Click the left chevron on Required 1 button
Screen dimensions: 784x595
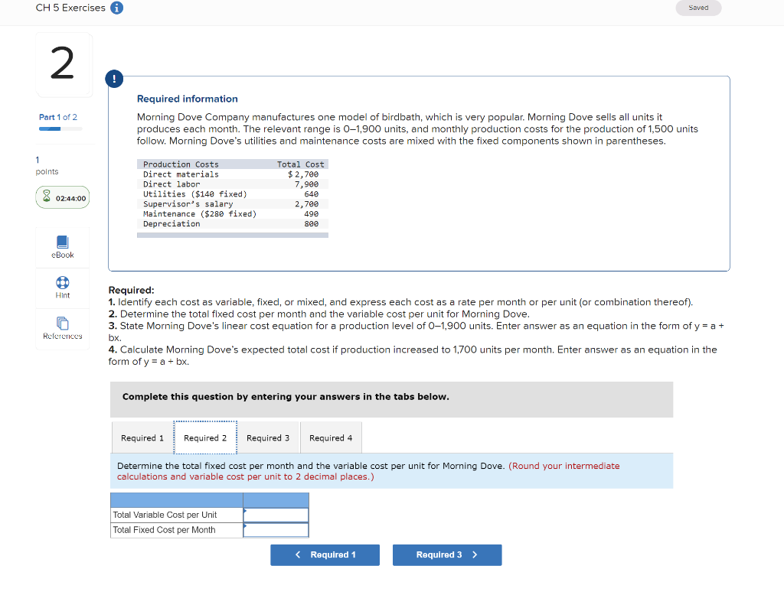coord(298,554)
